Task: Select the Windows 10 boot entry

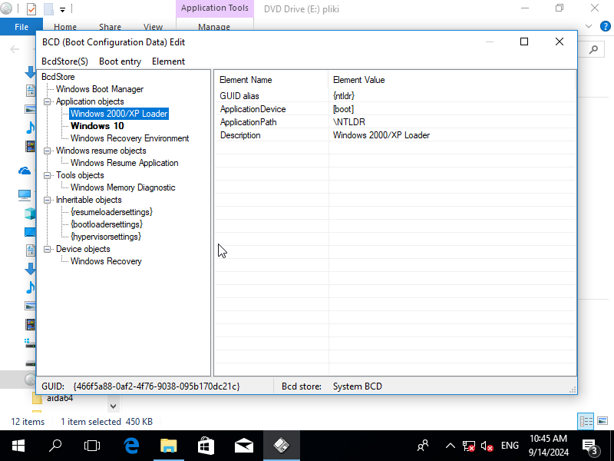Action: click(x=97, y=126)
